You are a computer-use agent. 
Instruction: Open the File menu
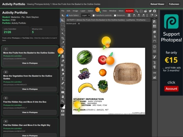(x=63, y=11)
